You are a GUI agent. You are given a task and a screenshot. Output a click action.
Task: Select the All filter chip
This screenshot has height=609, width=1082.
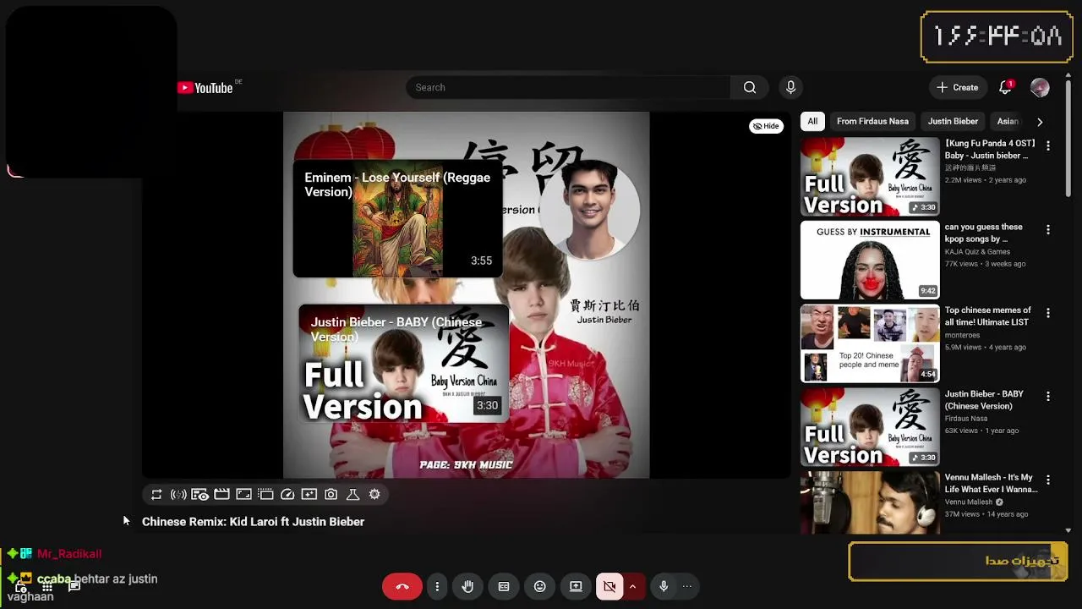pyautogui.click(x=812, y=121)
